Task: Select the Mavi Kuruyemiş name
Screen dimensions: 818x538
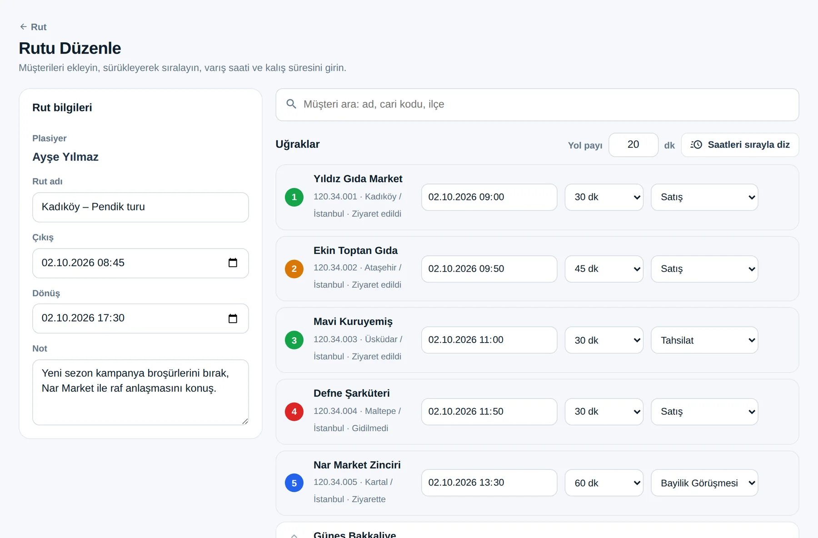Action: (353, 322)
